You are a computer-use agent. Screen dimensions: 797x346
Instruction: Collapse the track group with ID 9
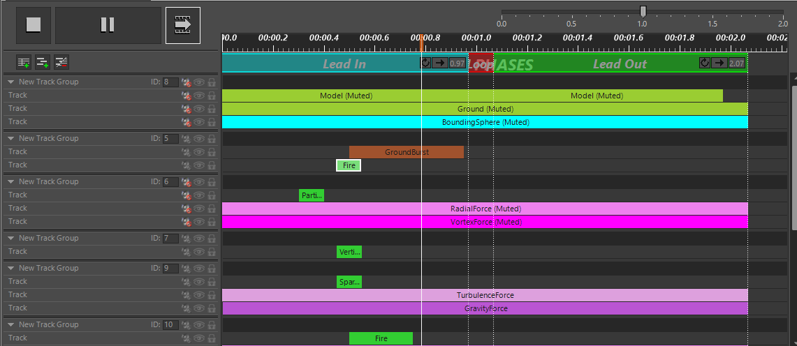(11, 268)
